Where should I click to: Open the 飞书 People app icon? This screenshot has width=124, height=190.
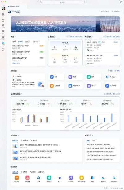click(x=114, y=178)
